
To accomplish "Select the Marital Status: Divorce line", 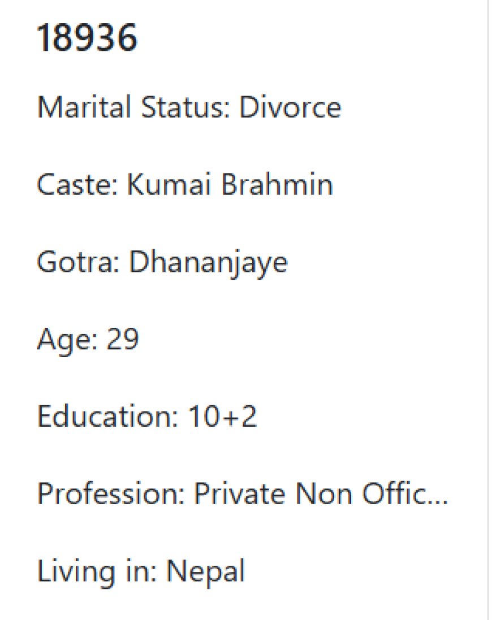I will [189, 107].
